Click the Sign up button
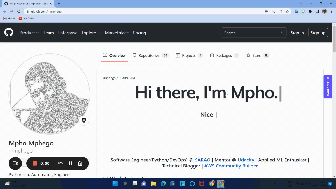The height and width of the screenshot is (189, 336). pyautogui.click(x=318, y=33)
